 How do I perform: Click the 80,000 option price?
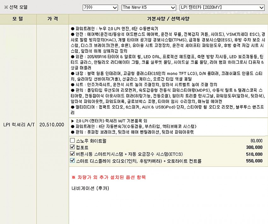(x=256, y=141)
